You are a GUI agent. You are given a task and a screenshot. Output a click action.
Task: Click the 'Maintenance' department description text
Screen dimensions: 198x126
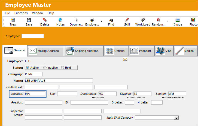tap(98, 97)
